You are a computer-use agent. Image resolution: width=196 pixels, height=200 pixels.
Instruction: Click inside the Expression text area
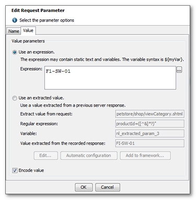click(110, 78)
